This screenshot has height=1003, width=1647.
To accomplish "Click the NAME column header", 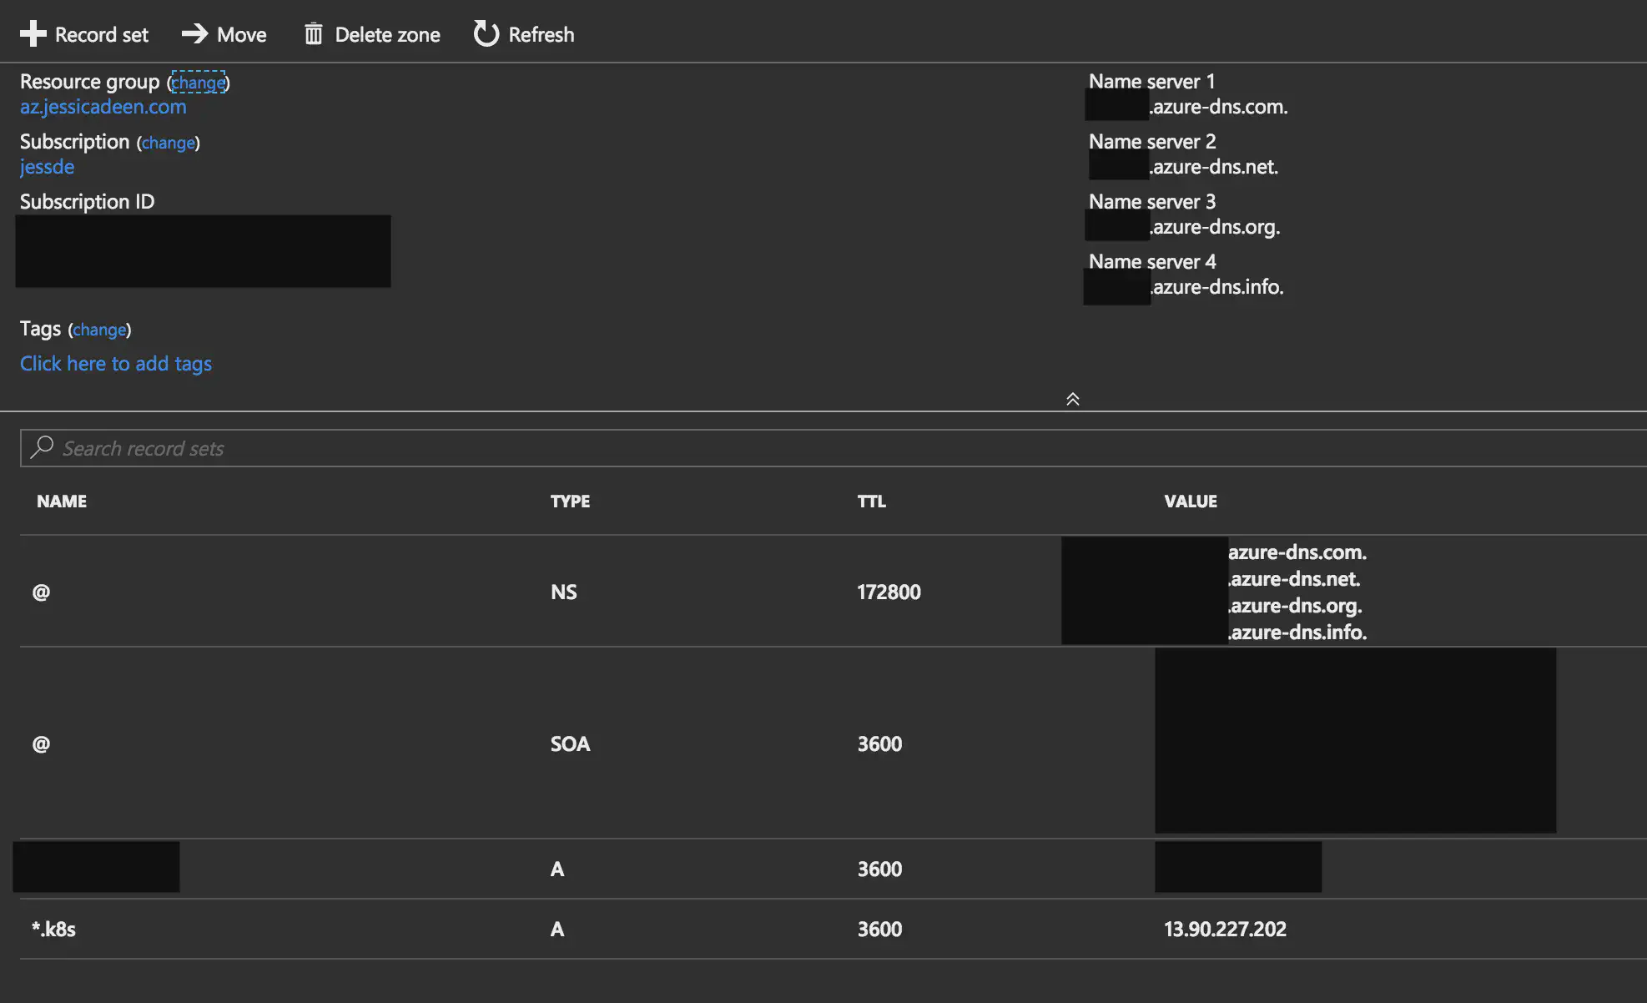I will click(62, 501).
